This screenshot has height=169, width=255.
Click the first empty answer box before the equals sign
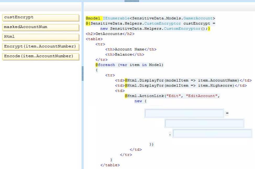pyautogui.click(x=184, y=113)
